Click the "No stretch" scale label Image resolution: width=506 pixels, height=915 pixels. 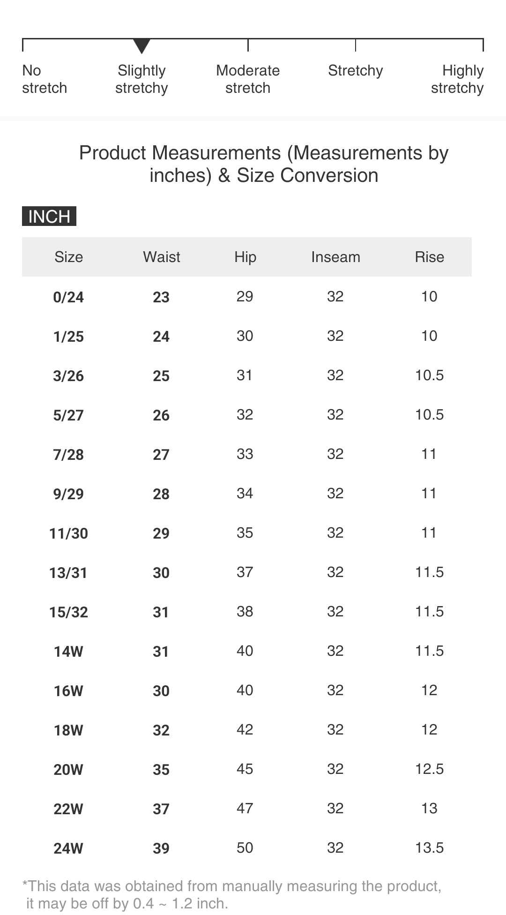[44, 79]
